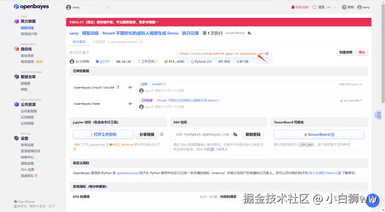Viewport: 385px width, 212px height.
Task: Click the sony breadcrumb link
Action: [74, 33]
